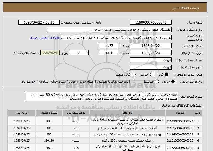Click quantity 180180 in row 4
Viewport: 213px width, 151px height.
(49, 140)
